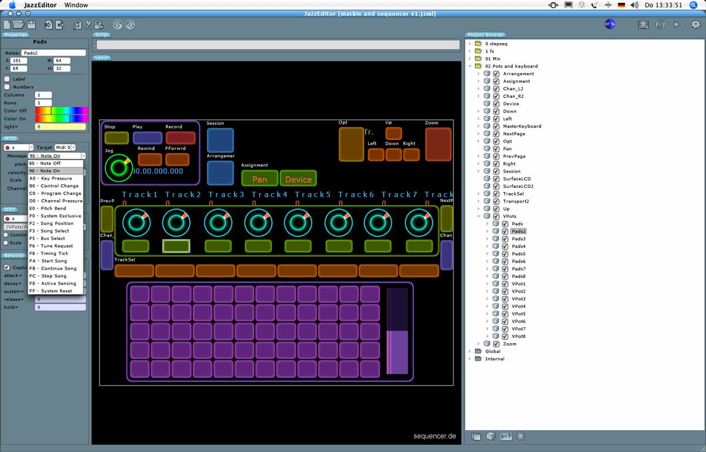Click the floppy disk save icon
The width and height of the screenshot is (706, 452).
pyautogui.click(x=31, y=25)
